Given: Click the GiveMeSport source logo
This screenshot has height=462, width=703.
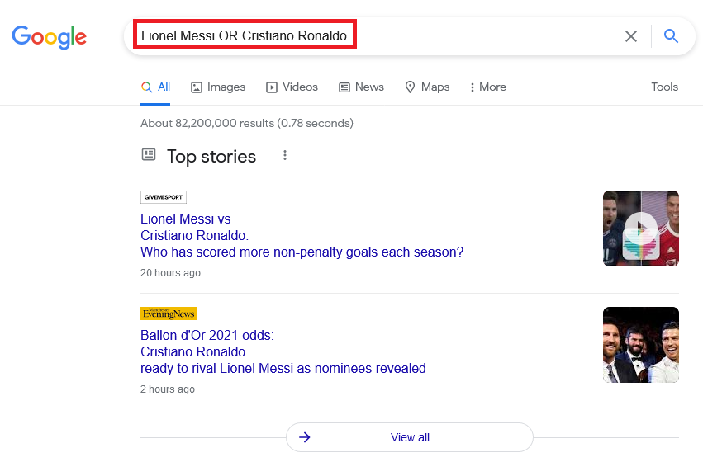Looking at the screenshot, I should click(164, 197).
